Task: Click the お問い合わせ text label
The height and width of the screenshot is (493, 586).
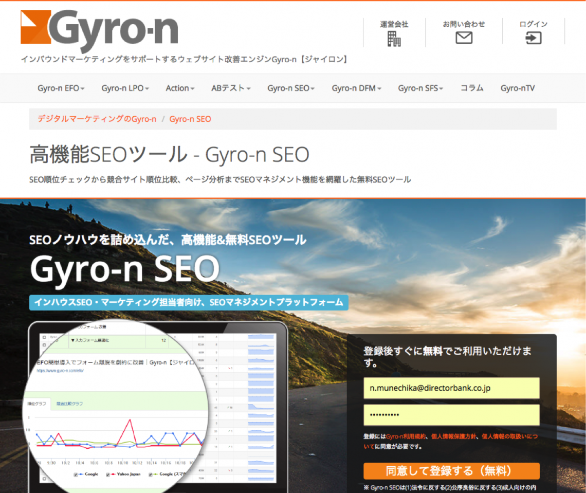Action: 464,24
